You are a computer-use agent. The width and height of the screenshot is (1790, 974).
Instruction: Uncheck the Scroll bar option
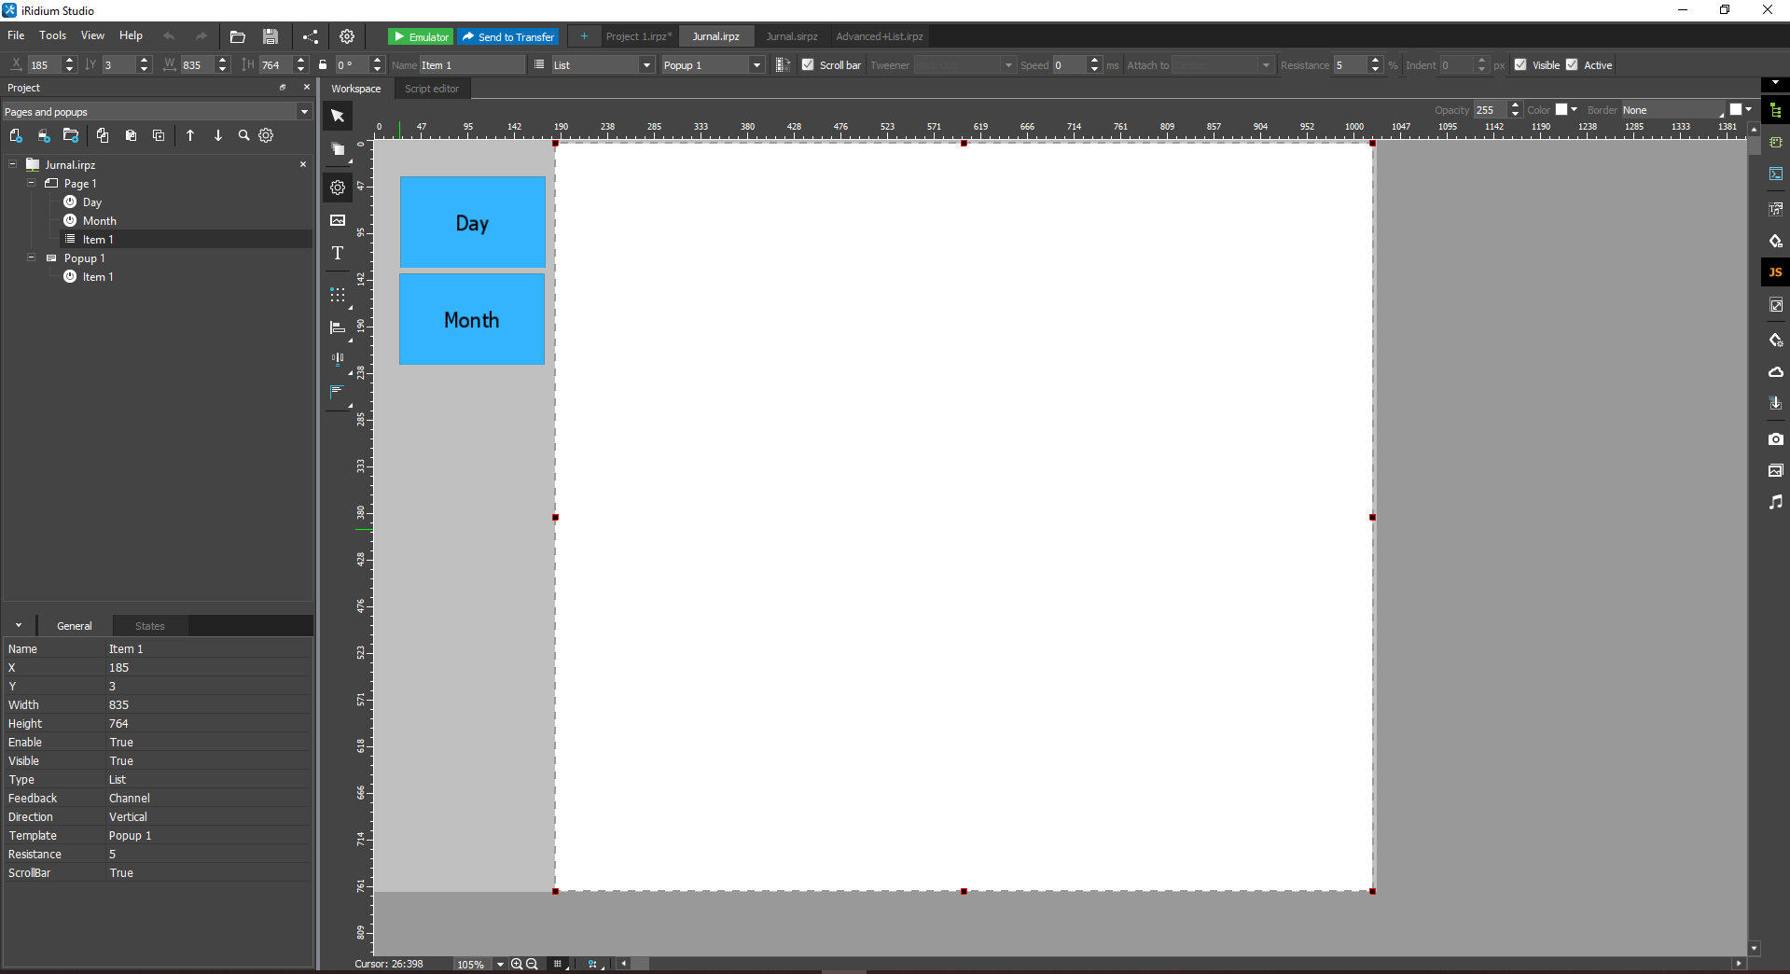coord(807,64)
